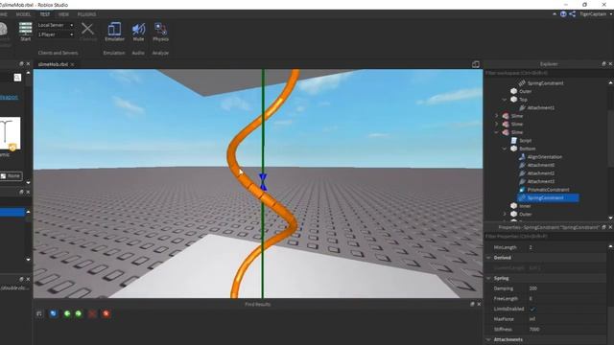The height and width of the screenshot is (345, 614).
Task: Edit the Stiffness value 7000
Action: coord(567,330)
